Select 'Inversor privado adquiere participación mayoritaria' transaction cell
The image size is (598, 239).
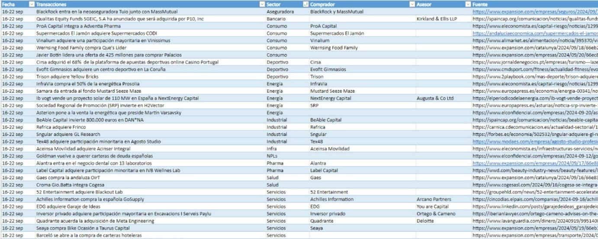(150, 214)
